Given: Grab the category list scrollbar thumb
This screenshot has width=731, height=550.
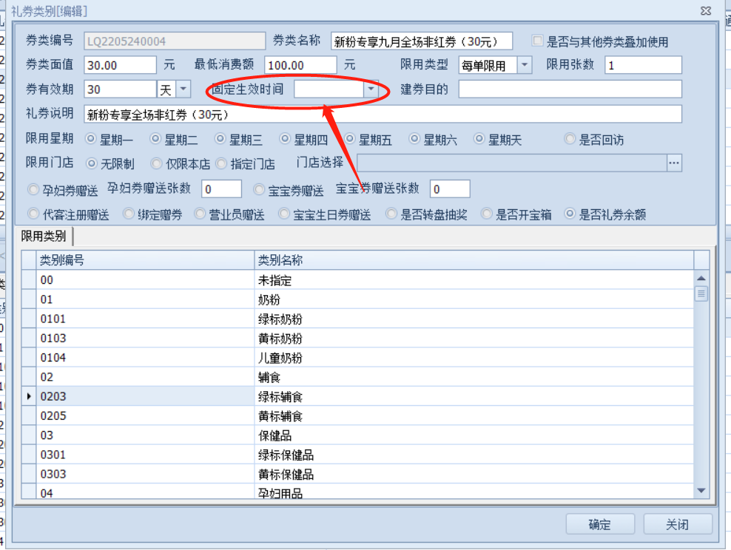Looking at the screenshot, I should 701,294.
